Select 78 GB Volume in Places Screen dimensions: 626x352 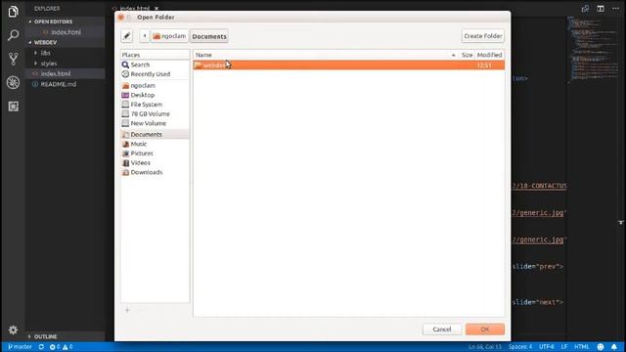(x=155, y=113)
